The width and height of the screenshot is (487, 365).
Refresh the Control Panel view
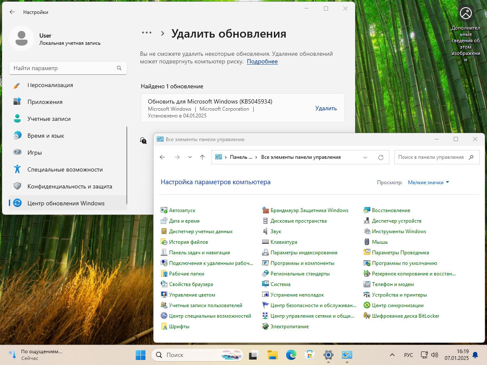tap(380, 157)
